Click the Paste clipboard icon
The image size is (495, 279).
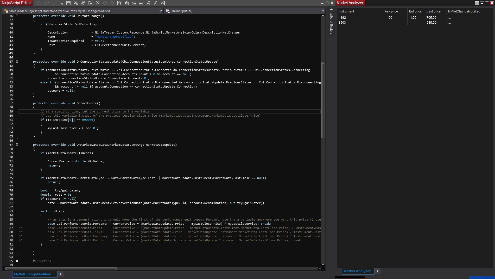pyautogui.click(x=90, y=3)
